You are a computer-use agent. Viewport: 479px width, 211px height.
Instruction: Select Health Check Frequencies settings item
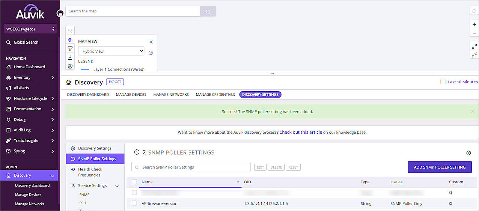[x=90, y=172]
